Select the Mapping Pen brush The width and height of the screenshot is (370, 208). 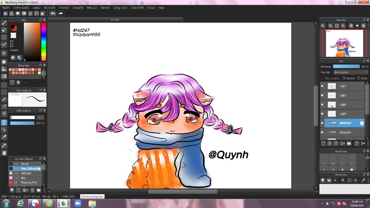click(x=25, y=182)
